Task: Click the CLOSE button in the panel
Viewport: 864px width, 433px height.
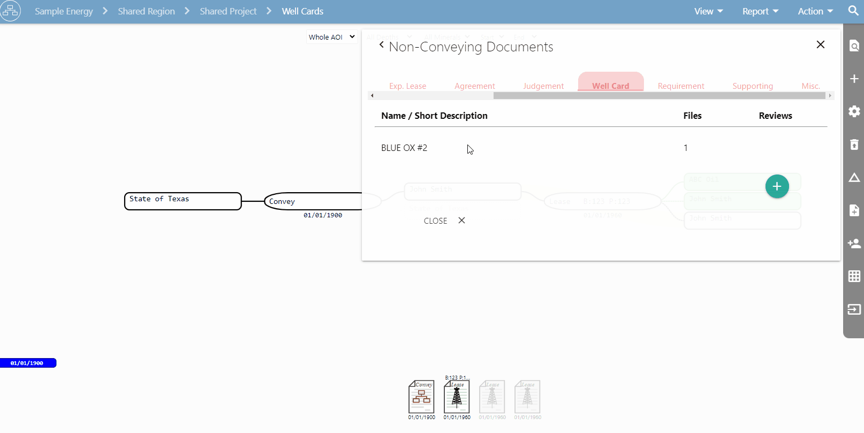Action: [x=444, y=221]
